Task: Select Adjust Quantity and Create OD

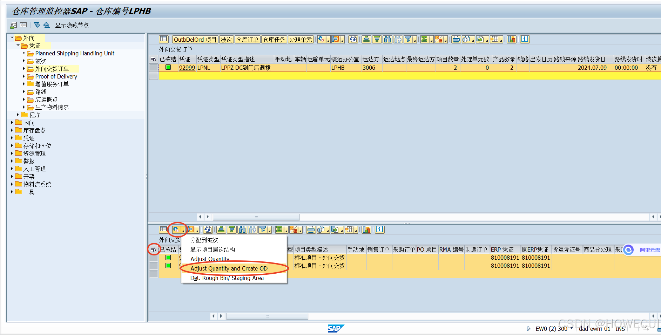Action: tap(234, 268)
